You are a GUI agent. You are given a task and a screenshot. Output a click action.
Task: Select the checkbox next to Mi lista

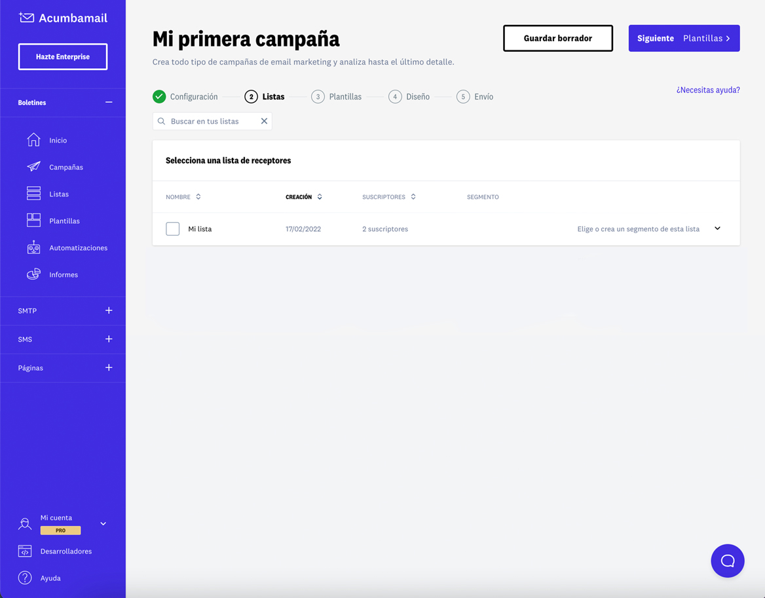(x=172, y=229)
